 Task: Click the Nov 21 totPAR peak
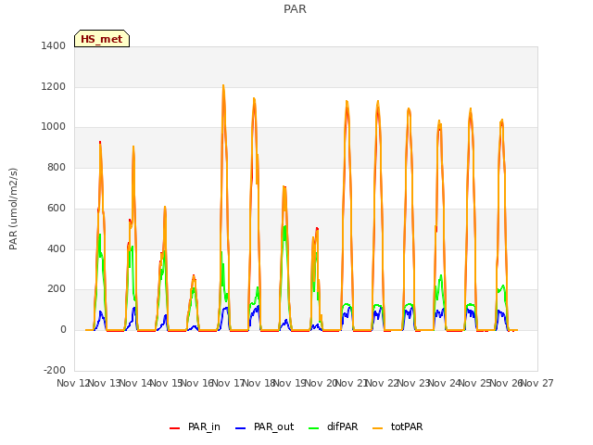[x=347, y=101]
